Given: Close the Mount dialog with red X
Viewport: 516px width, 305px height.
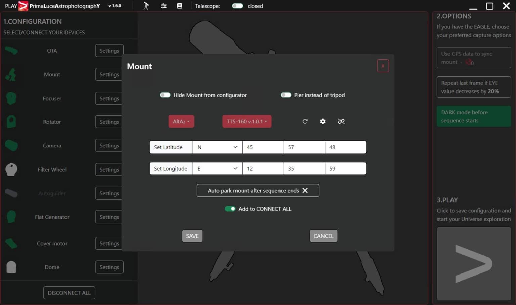Looking at the screenshot, I should coord(383,66).
